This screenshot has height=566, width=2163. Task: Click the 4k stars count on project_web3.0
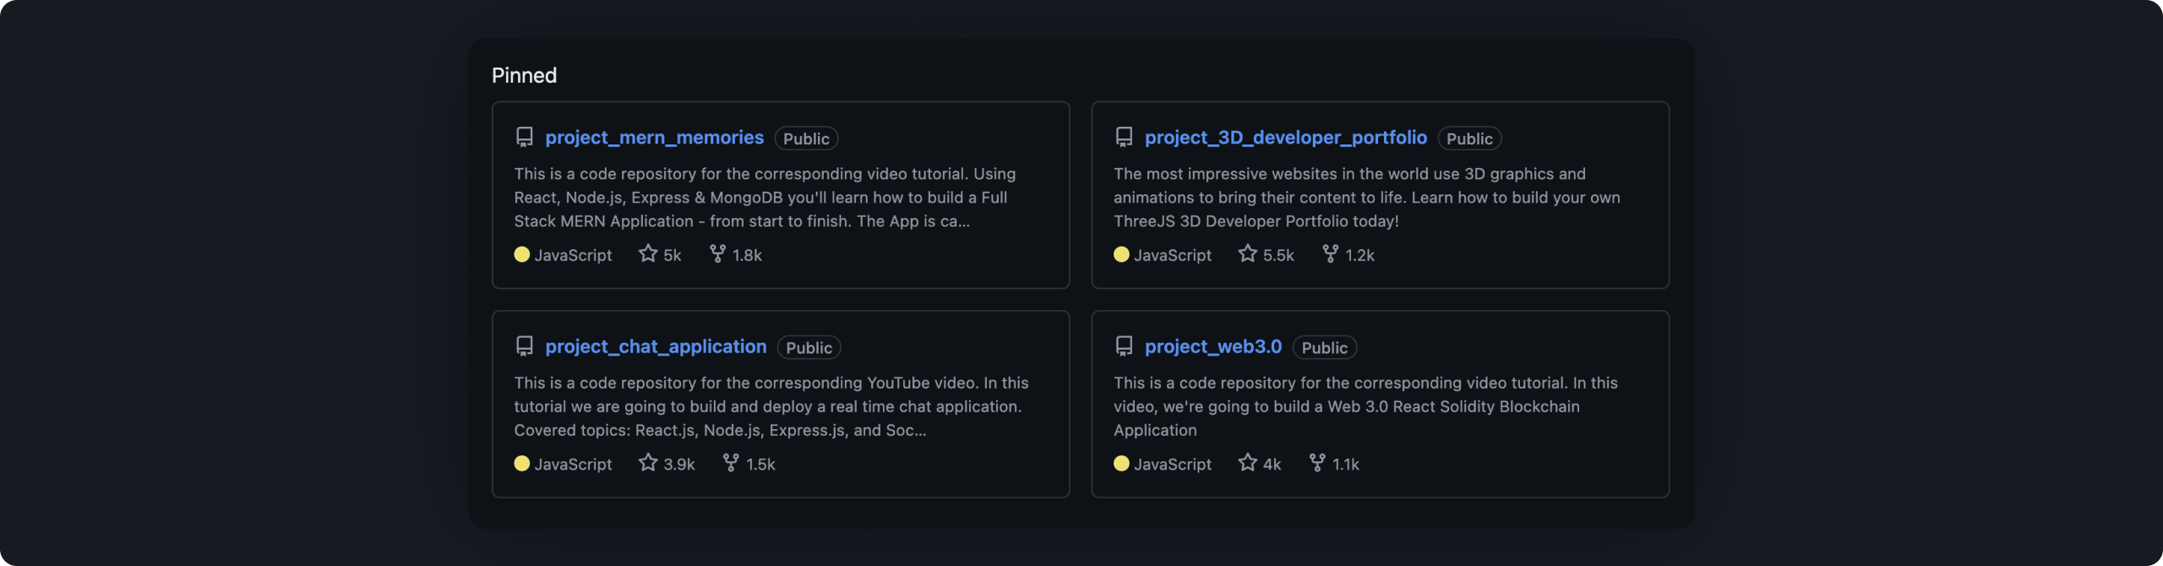(x=1272, y=465)
